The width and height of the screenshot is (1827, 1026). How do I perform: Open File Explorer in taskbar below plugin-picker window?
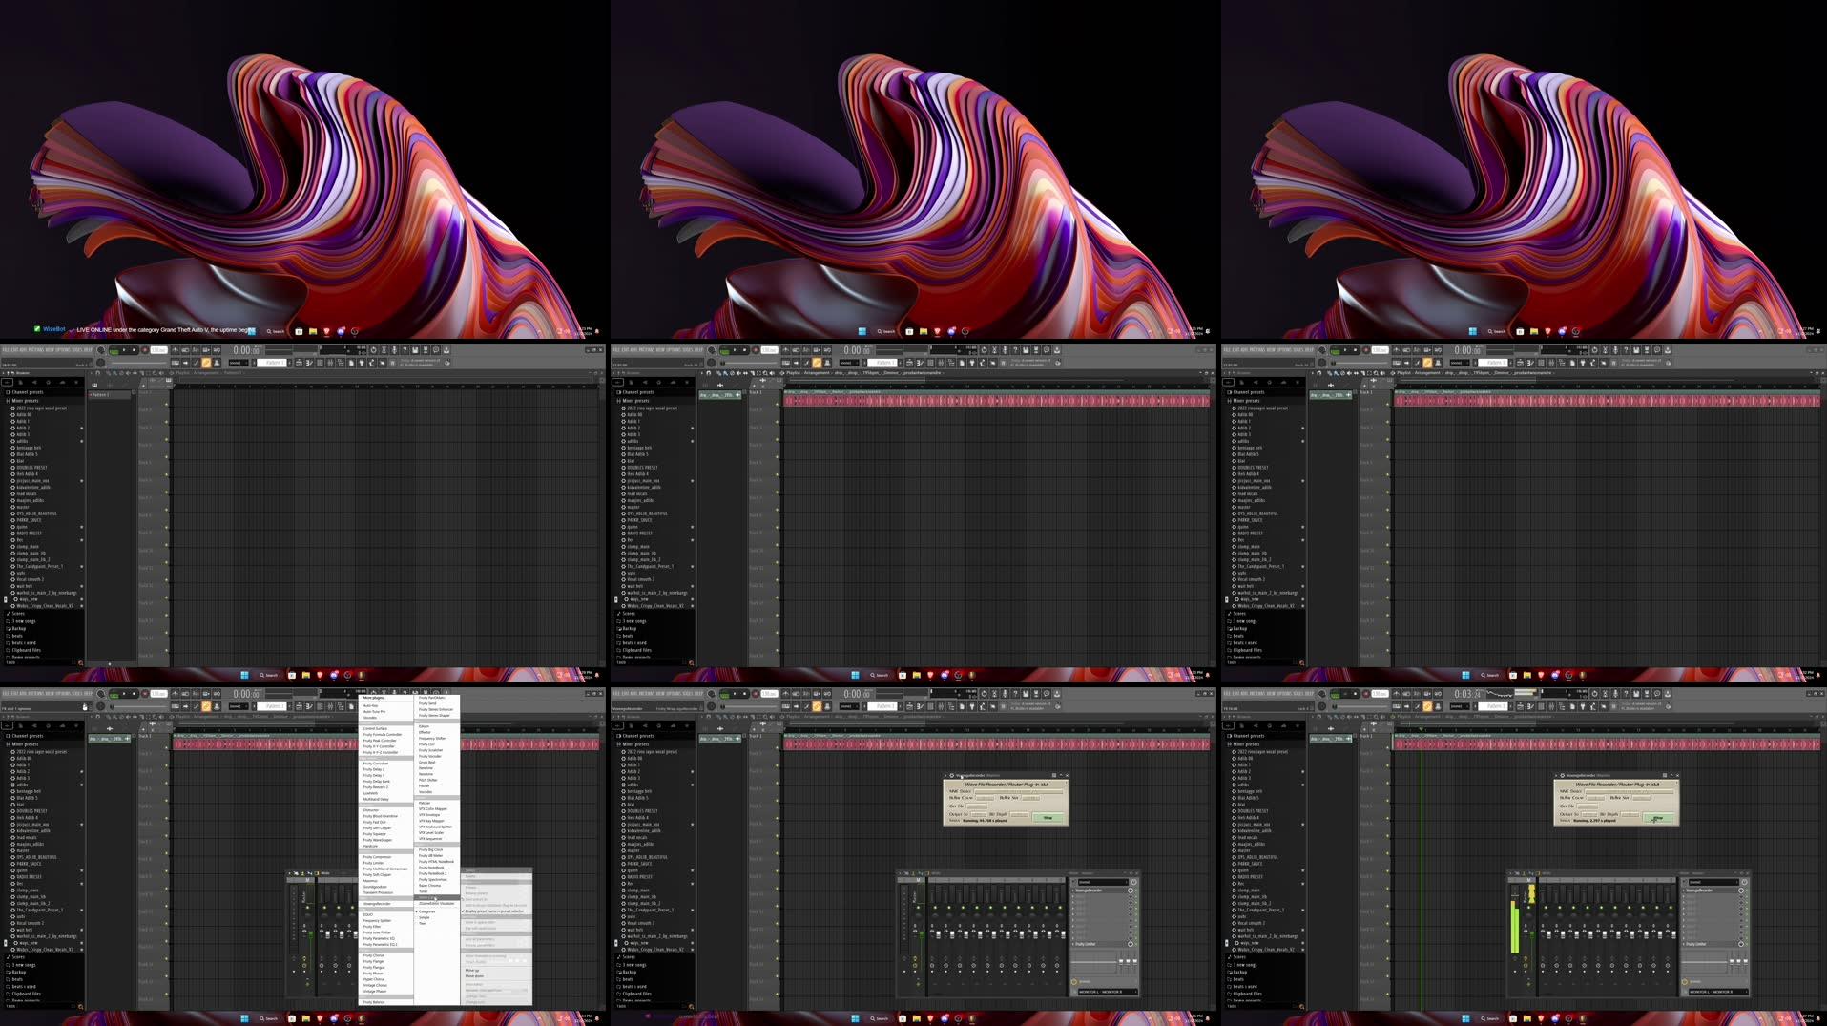305,1018
